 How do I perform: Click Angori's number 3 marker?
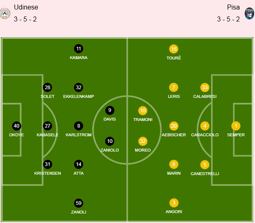tap(174, 203)
